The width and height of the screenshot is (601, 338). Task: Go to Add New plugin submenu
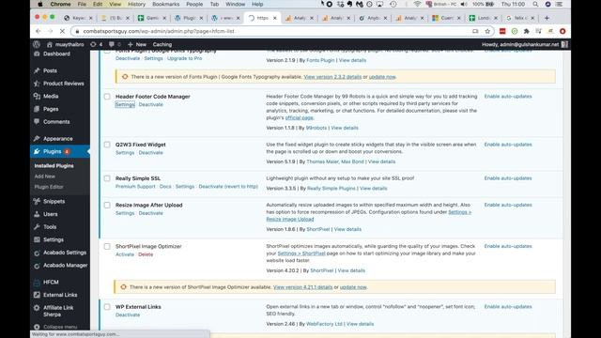[45, 177]
